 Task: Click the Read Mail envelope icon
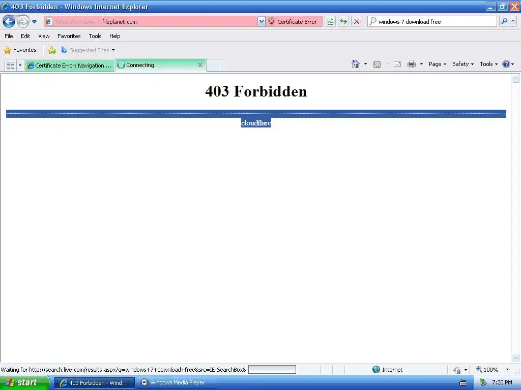[397, 64]
